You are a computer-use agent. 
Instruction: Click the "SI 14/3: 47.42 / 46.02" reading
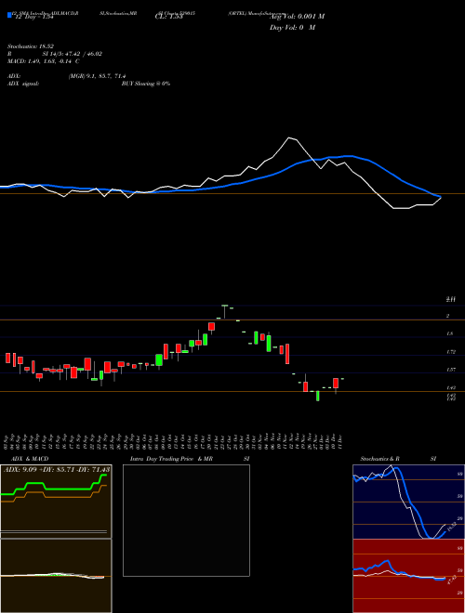[x=73, y=54]
